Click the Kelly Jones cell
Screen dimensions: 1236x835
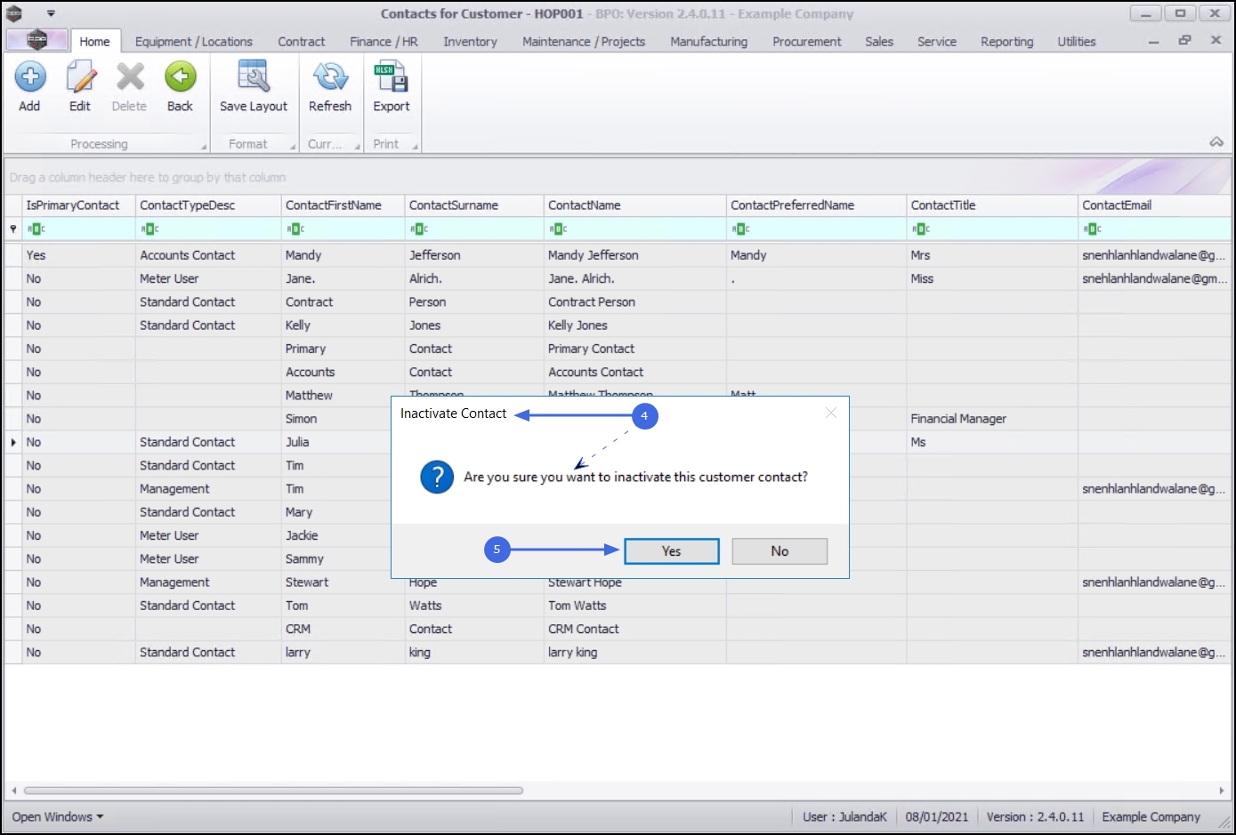[x=635, y=325]
